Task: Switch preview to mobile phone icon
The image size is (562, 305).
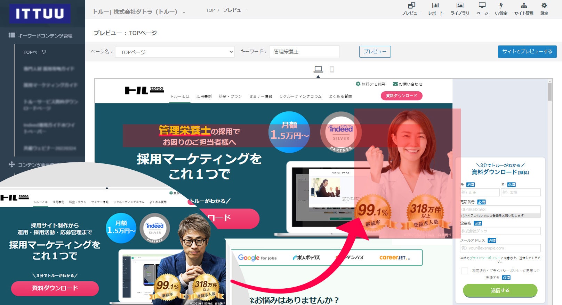Action: pyautogui.click(x=332, y=69)
